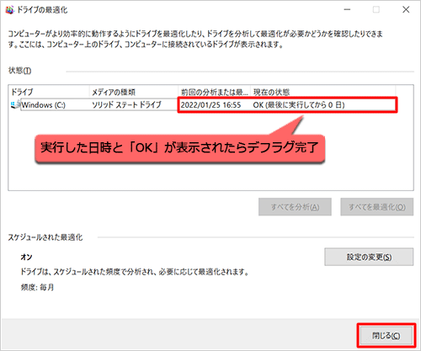
Task: Click the OK (最後に実行してから 0 日) status cell
Action: point(299,105)
